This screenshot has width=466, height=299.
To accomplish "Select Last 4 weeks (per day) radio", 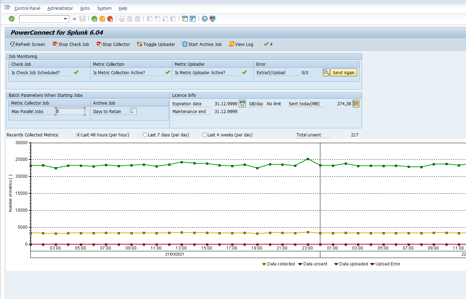I will point(204,135).
